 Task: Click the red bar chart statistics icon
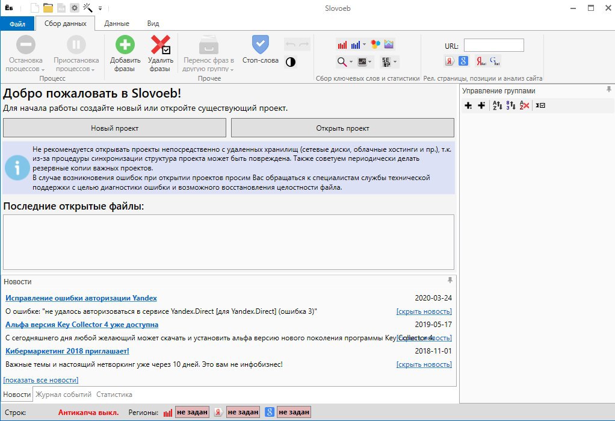click(342, 45)
